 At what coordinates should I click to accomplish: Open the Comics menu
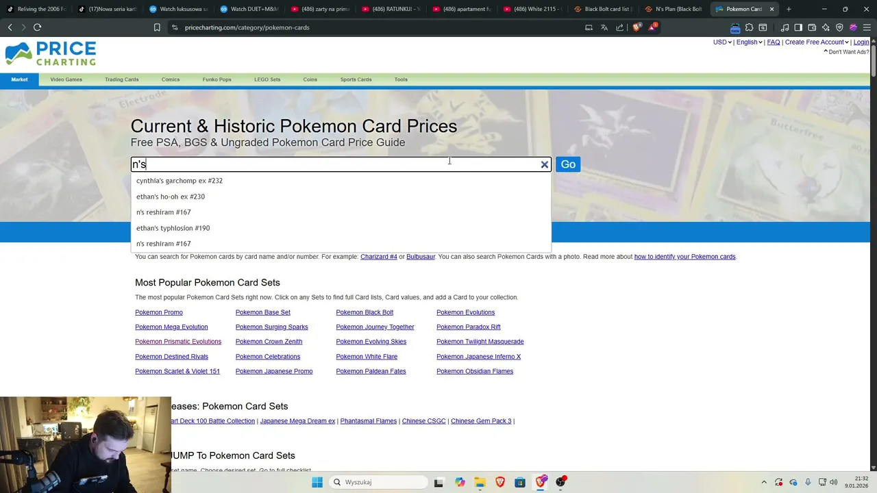171,79
